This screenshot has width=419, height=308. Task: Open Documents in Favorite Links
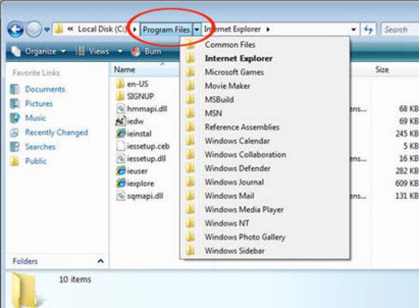[45, 89]
